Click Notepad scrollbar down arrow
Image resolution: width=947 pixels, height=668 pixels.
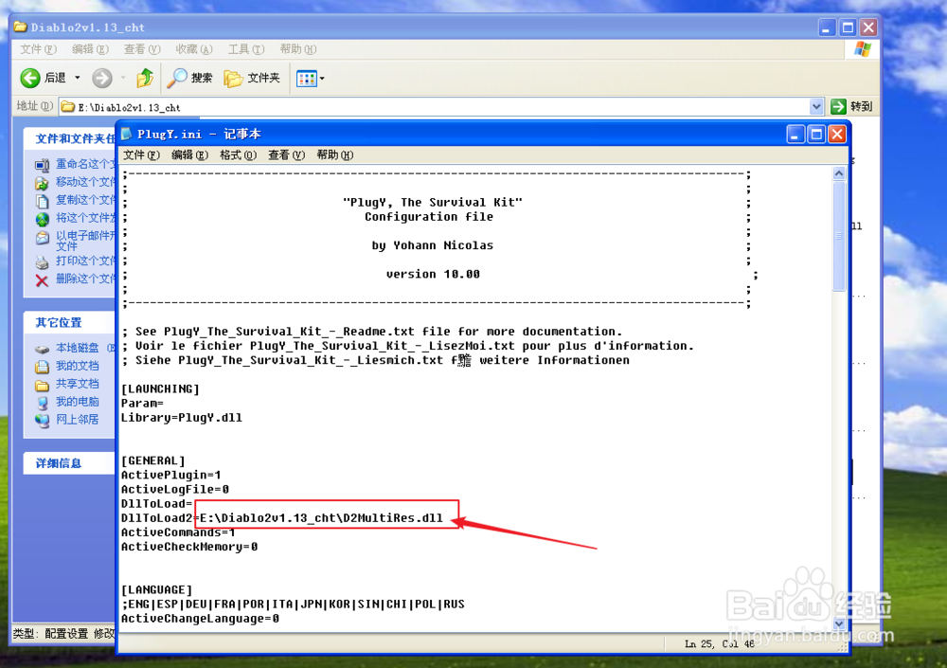tap(839, 623)
